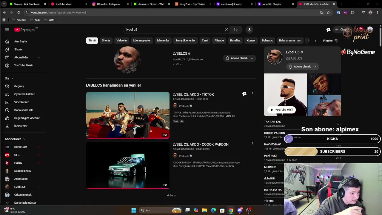Open LVBEL C5, AKDO - COOOK PARDON title
The image size is (382, 215).
coord(201,144)
